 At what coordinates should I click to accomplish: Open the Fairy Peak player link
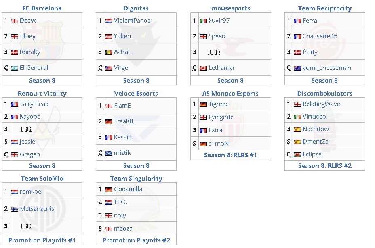(x=34, y=104)
